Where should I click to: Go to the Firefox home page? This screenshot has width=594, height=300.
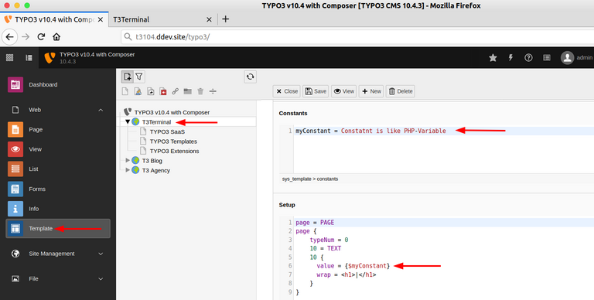tap(56, 37)
